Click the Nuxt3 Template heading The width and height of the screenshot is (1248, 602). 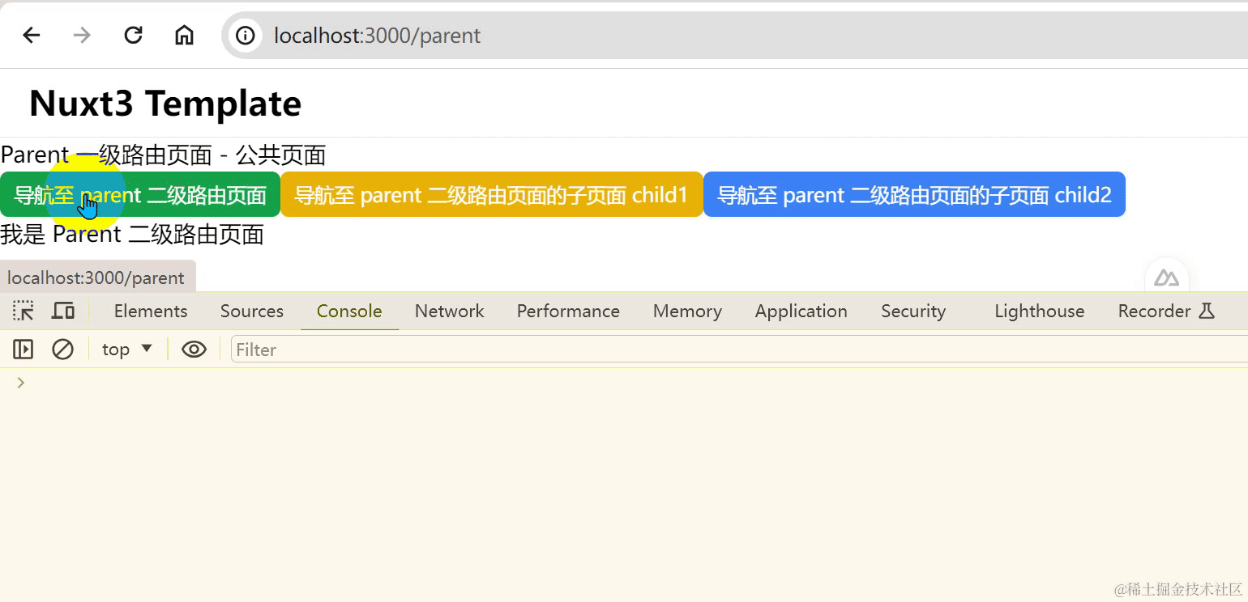[165, 104]
